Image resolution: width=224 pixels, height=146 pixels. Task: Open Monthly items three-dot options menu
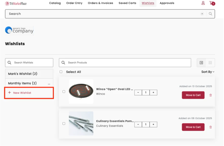click(x=49, y=83)
